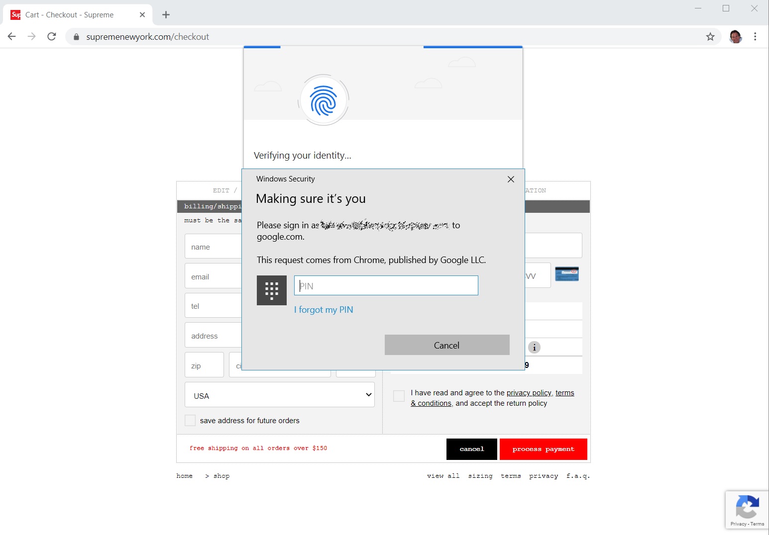
Task: Click the 'free shipping on all orders over $150' text
Action: (x=258, y=448)
